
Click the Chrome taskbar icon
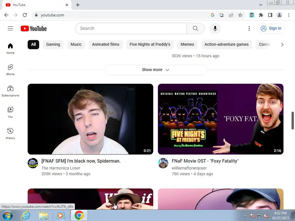79,215
